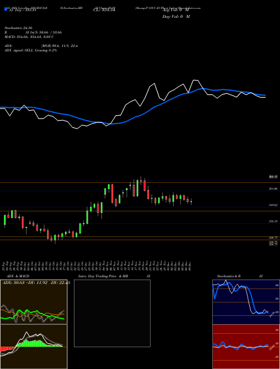Click the last candlestick on the chart
The width and height of the screenshot is (280, 369).
[191, 202]
